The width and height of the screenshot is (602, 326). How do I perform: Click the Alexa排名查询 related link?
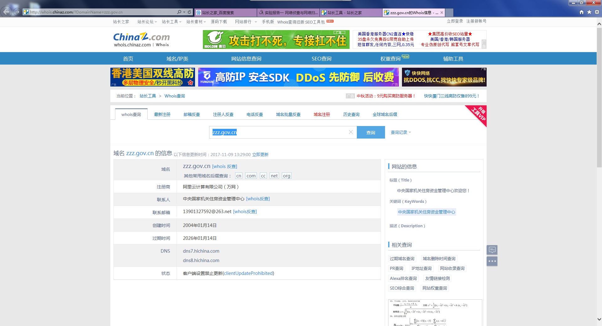[403, 278]
